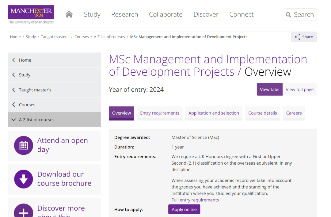Screen dimensions: 331x217
Task: Click A-Z list of courses sidebar label
Action: [x=36, y=120]
